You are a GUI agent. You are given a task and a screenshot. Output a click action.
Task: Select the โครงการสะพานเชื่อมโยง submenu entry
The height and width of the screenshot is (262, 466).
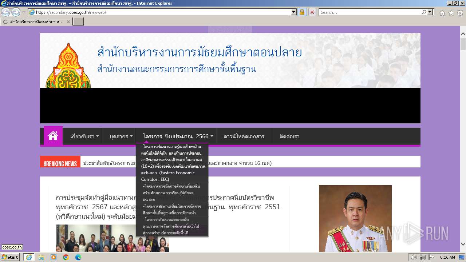coord(172,210)
